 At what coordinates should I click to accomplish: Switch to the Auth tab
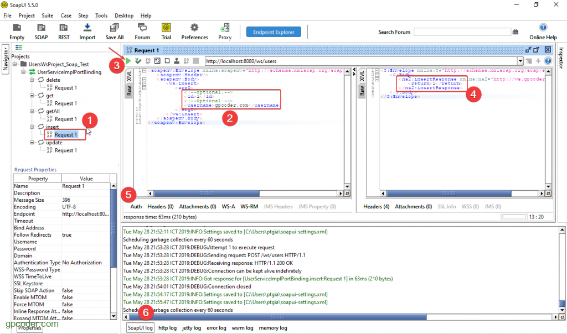click(x=136, y=206)
